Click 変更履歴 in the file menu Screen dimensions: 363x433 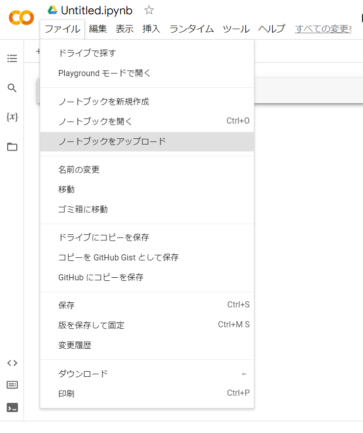coord(75,345)
